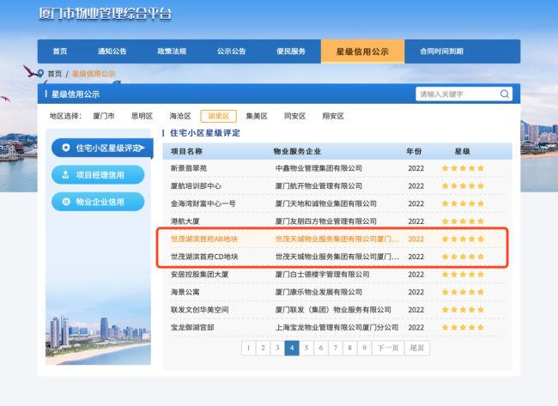
Task: Open the 首页 navigation tab
Action: point(60,52)
